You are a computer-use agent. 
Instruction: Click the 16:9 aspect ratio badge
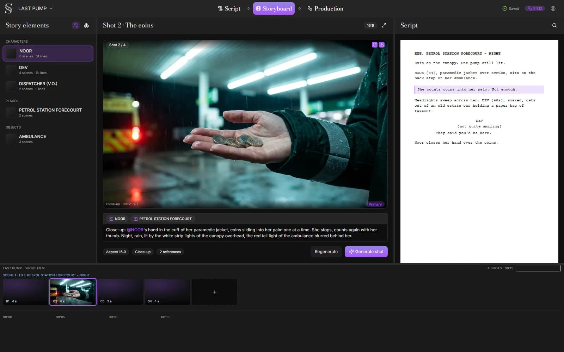(x=370, y=25)
